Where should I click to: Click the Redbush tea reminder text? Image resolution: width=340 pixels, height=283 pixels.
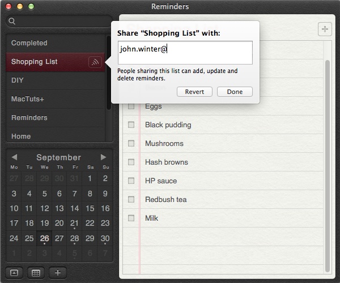coord(165,199)
